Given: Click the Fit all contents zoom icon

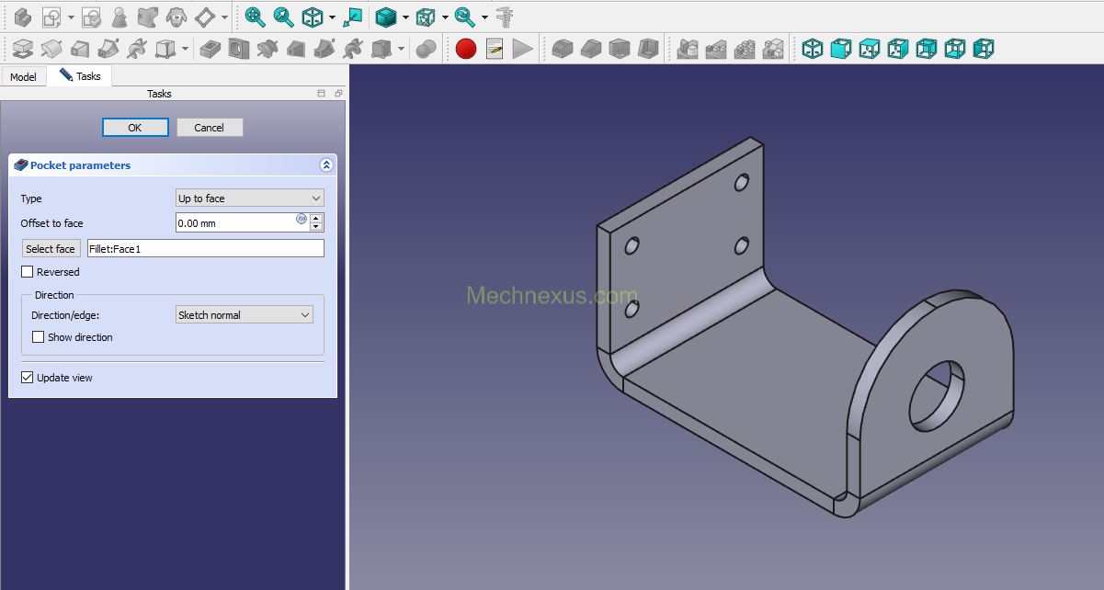Looking at the screenshot, I should (255, 17).
